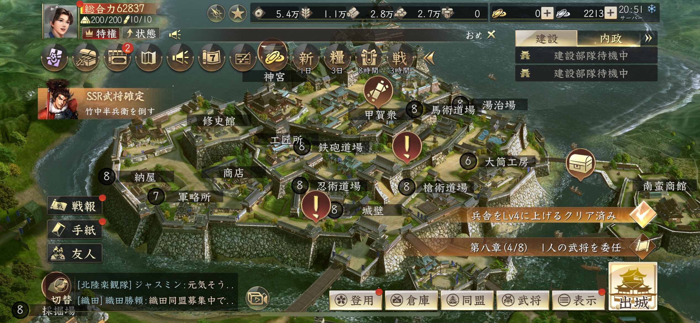Select the 建設 tab
This screenshot has width=700, height=323.
546,38
